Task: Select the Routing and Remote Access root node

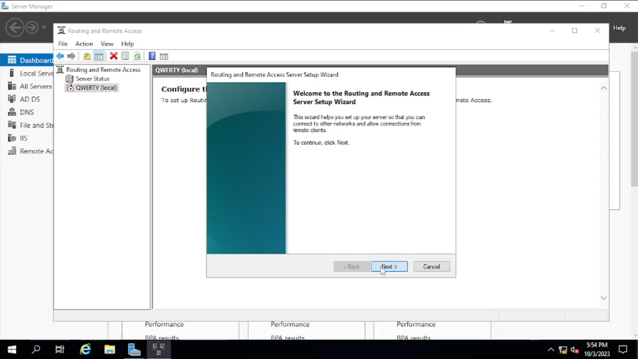Action: click(x=103, y=70)
